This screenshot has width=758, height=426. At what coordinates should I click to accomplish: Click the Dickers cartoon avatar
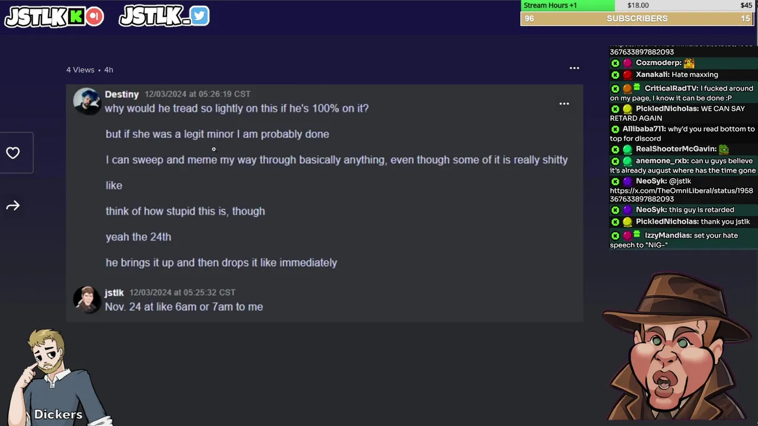58,377
